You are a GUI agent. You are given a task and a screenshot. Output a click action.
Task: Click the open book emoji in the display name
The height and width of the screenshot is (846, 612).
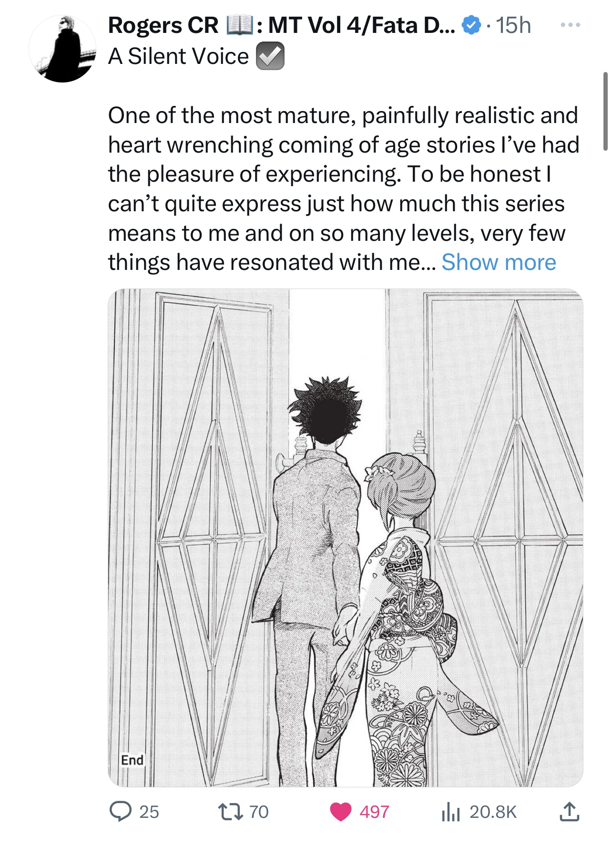point(239,25)
